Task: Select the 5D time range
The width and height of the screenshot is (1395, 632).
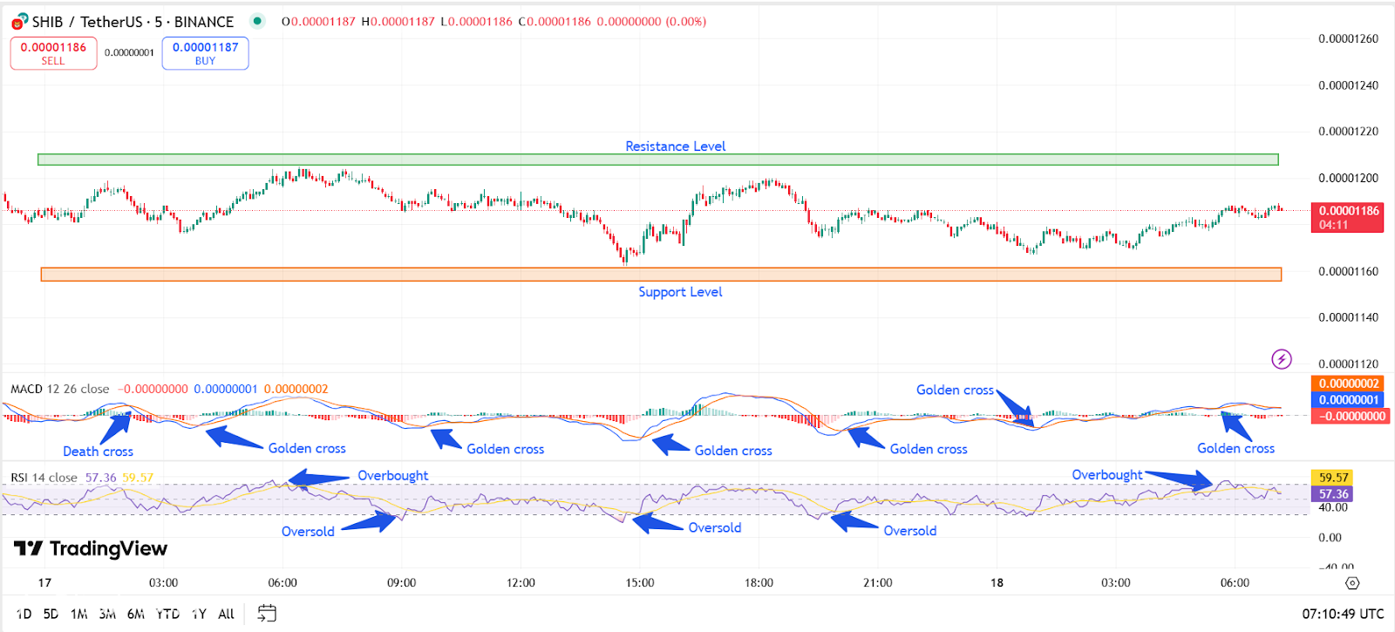Action: (51, 614)
